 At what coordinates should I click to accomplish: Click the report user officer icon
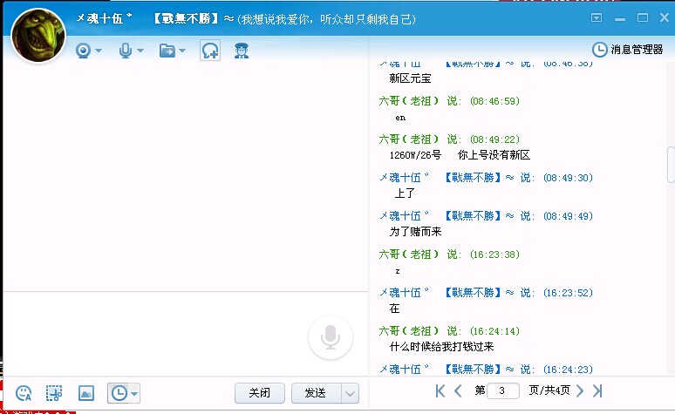point(242,51)
